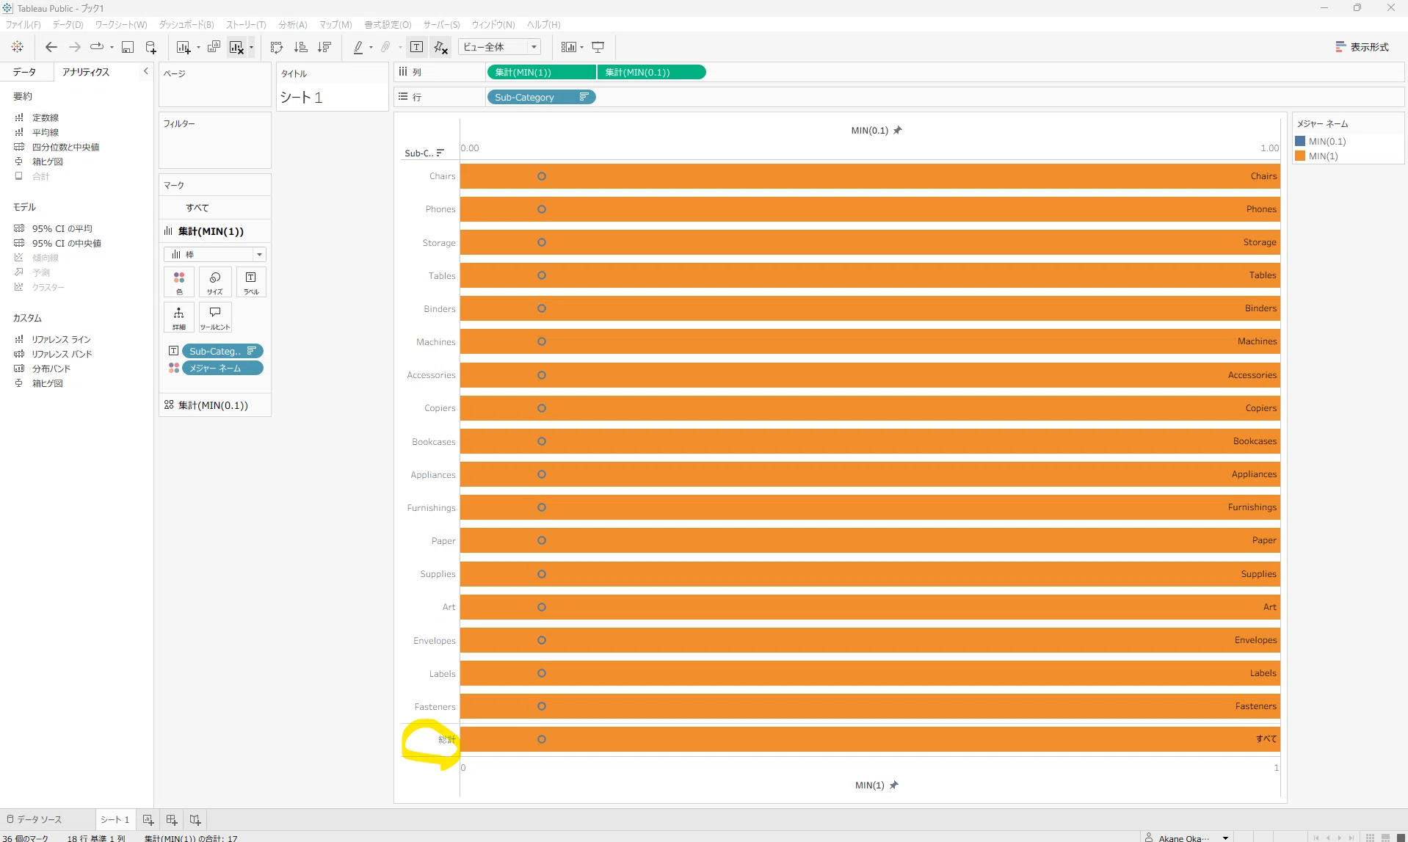
Task: Click the swap rows and columns icon
Action: (277, 47)
